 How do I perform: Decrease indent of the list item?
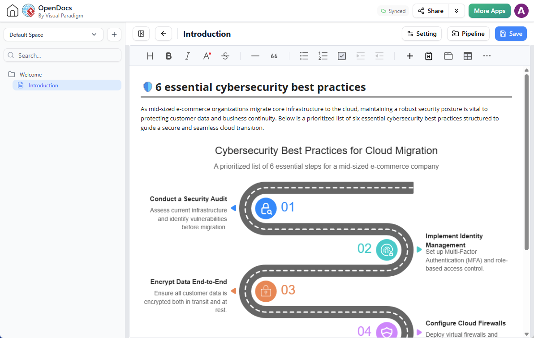click(379, 56)
